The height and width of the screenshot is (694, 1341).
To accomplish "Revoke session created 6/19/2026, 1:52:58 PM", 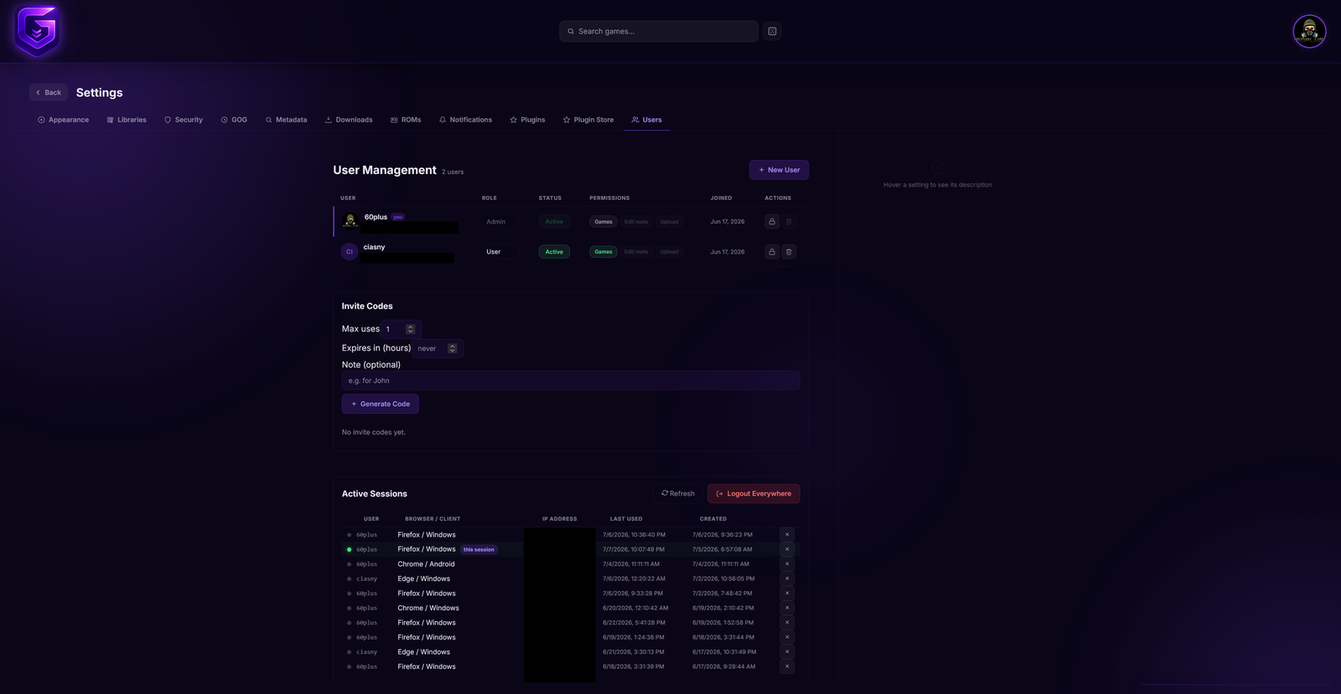I will click(x=787, y=622).
